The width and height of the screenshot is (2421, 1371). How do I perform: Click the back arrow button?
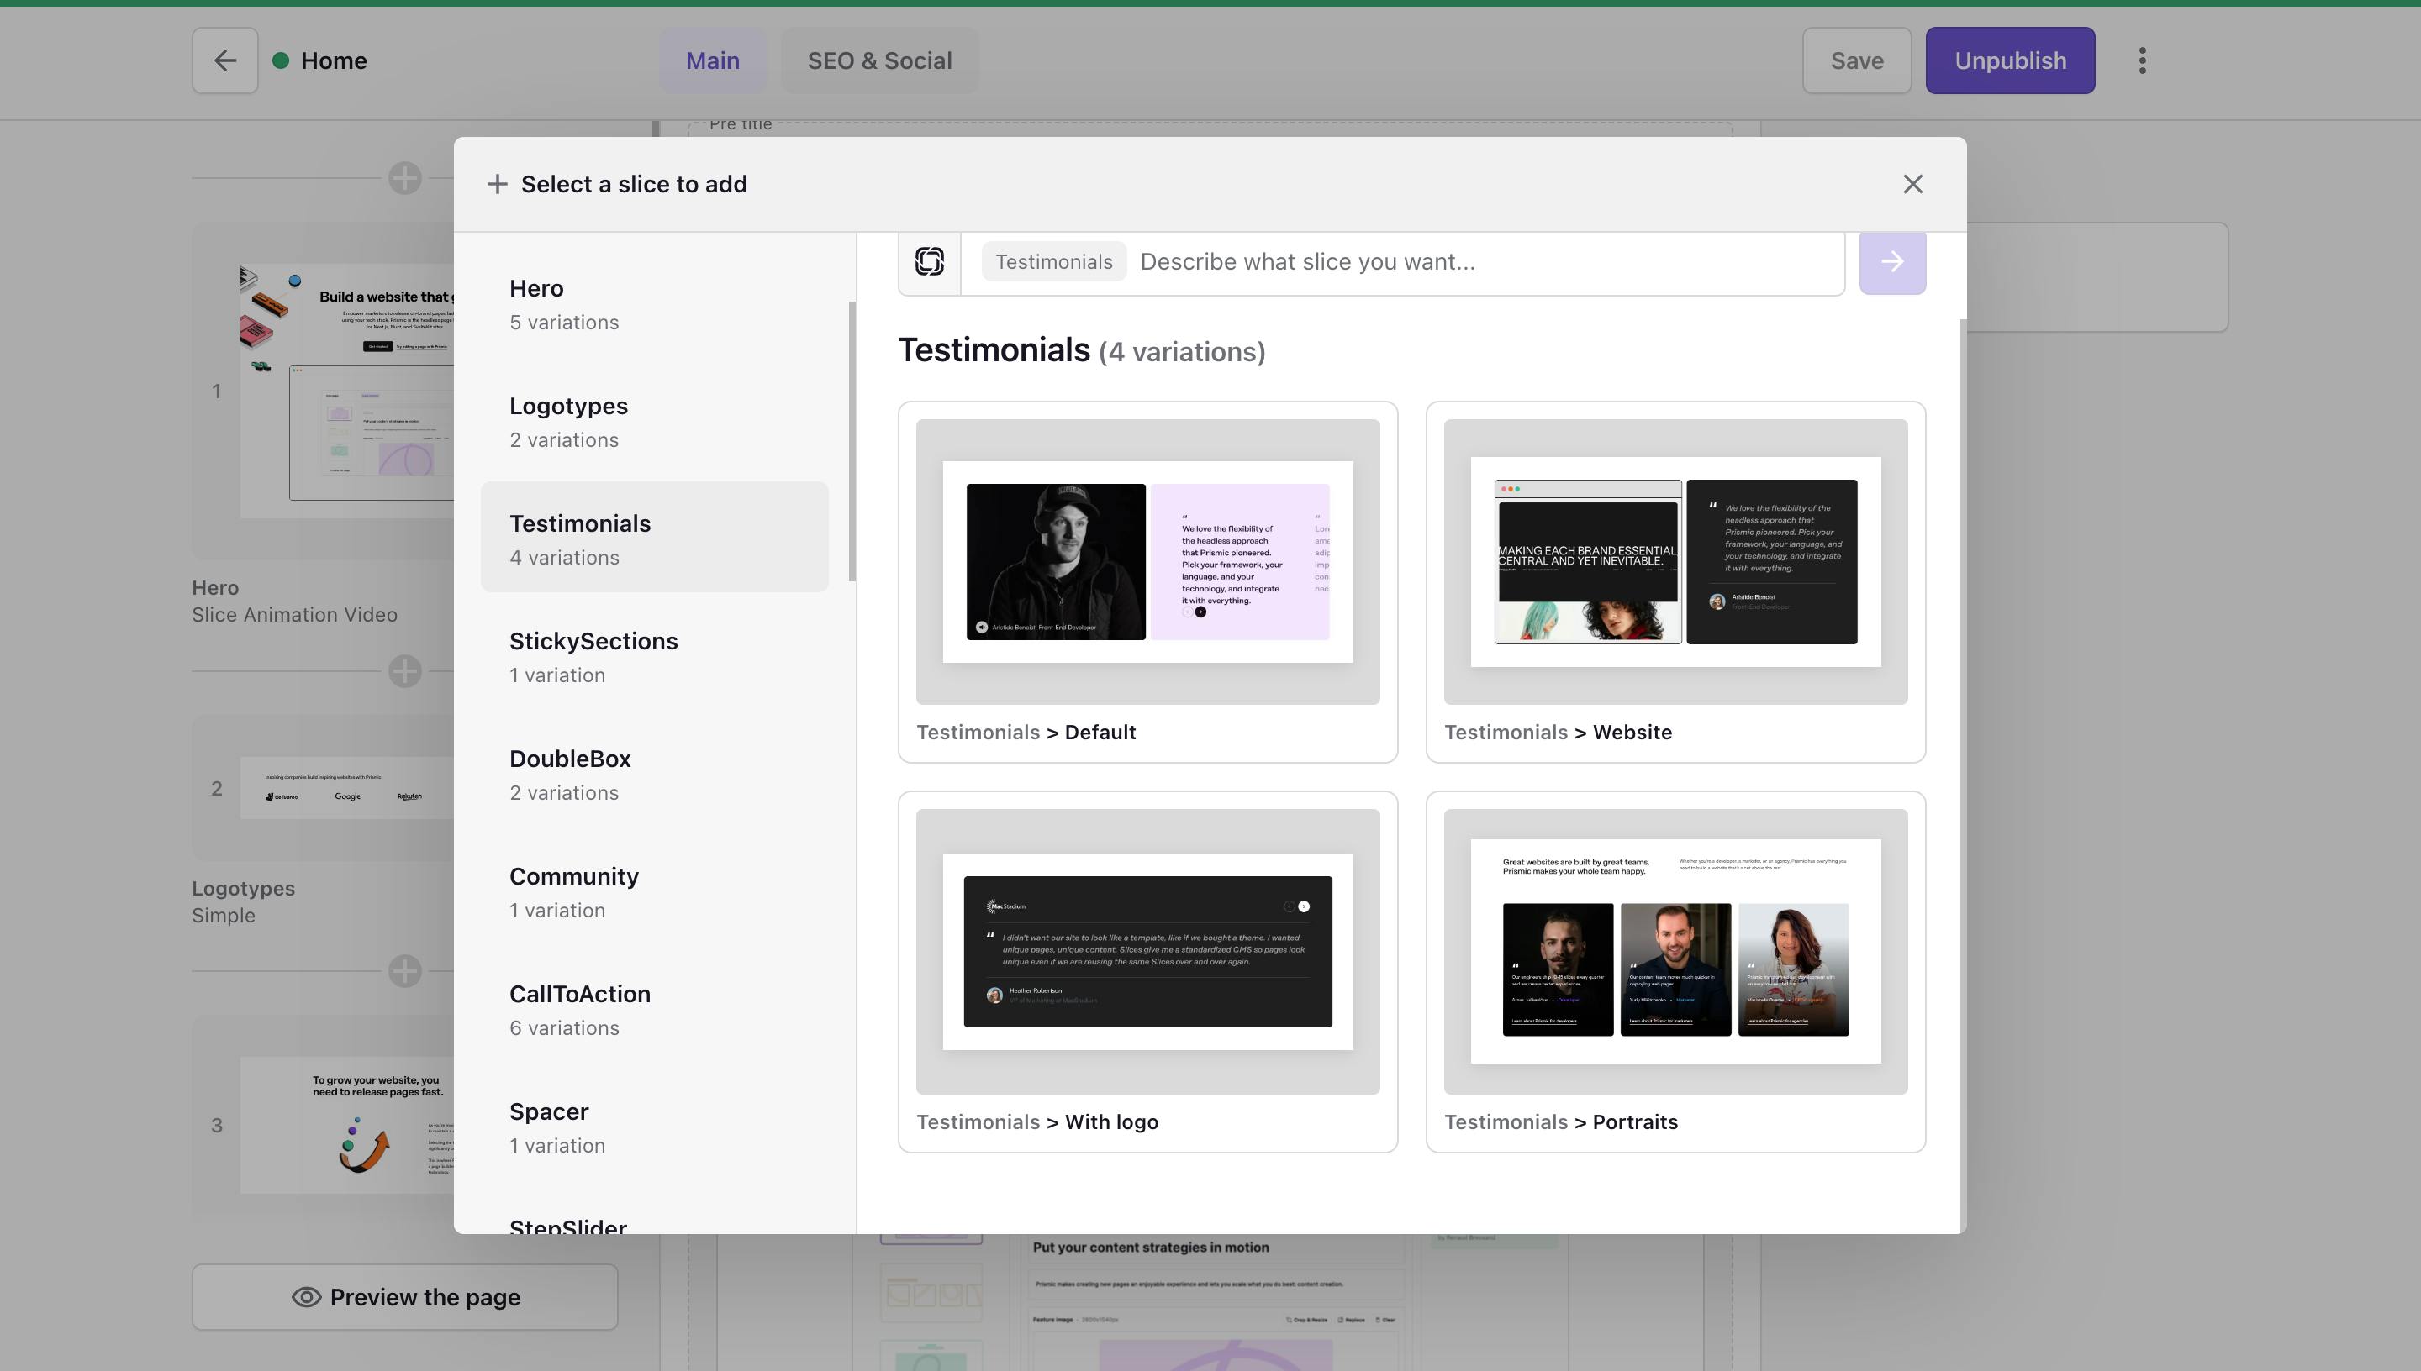(224, 60)
